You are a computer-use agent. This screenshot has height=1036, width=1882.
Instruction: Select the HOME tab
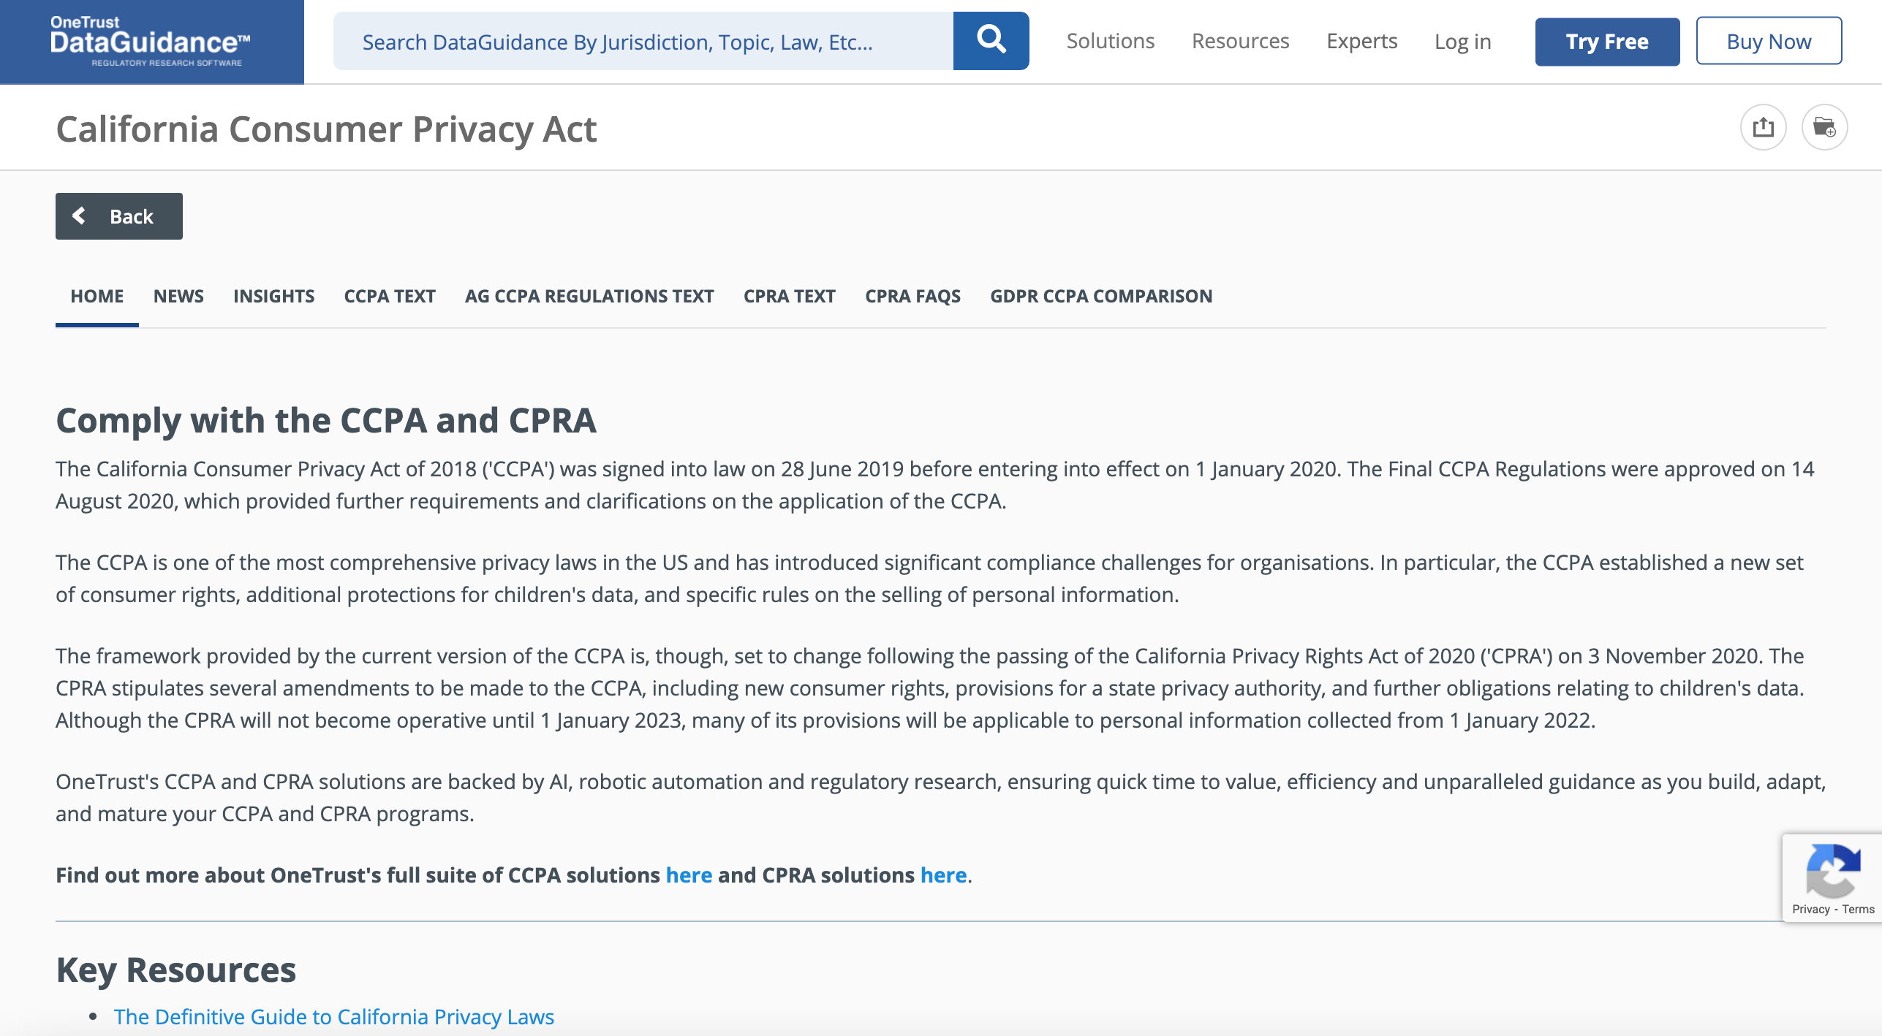[x=97, y=296]
